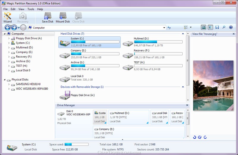Open the search magnifier icon

tap(224, 27)
